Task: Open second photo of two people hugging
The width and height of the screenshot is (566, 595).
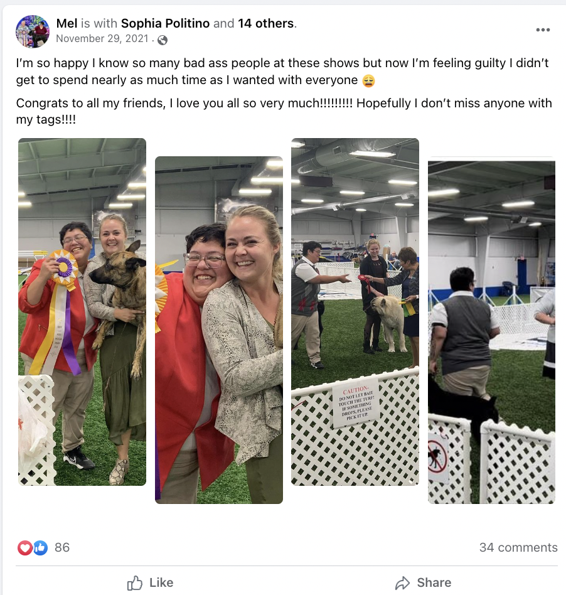Action: (x=219, y=330)
